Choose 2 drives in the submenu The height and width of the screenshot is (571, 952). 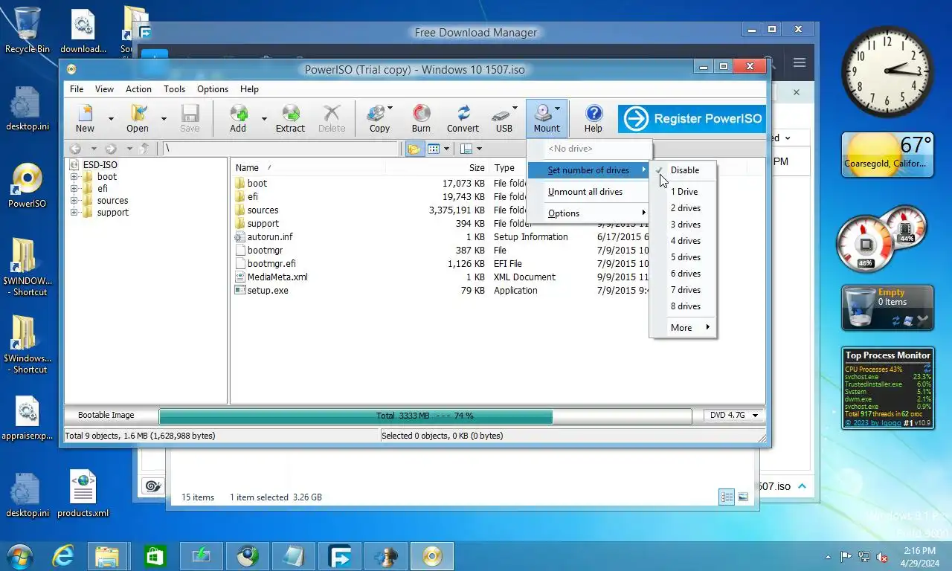683,208
